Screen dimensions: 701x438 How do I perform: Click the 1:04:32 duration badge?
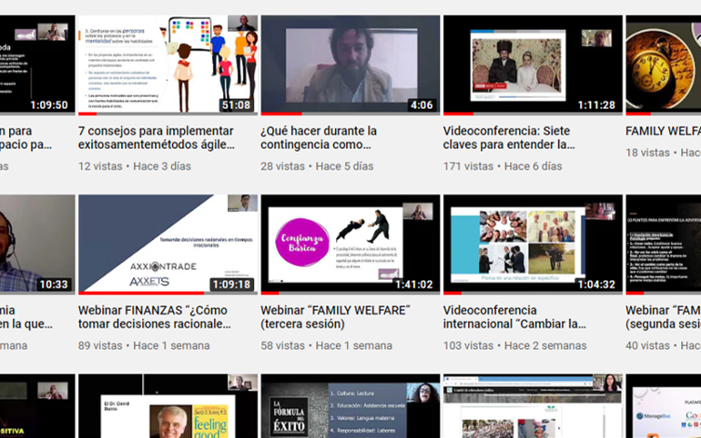(596, 284)
